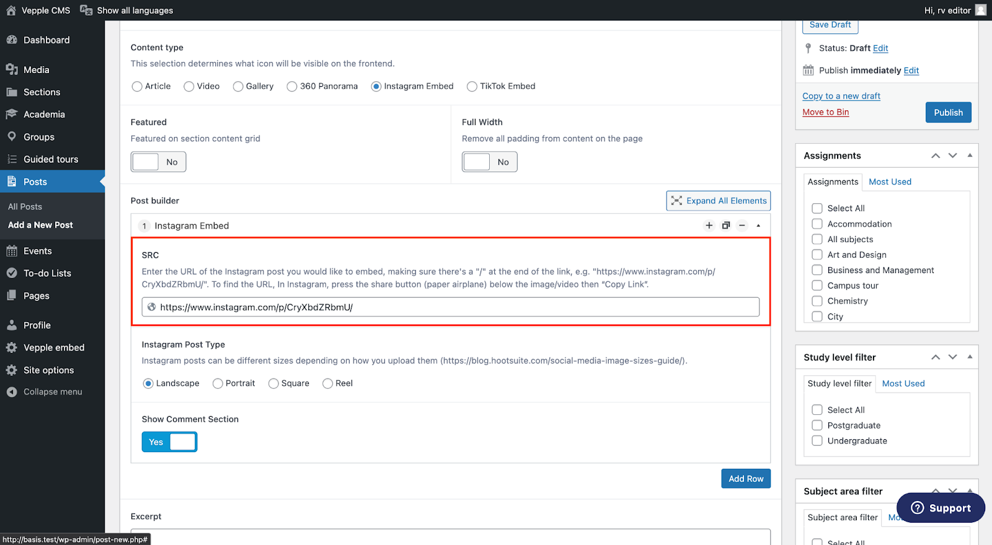The image size is (992, 545).
Task: Click the Move to Bin link
Action: coord(825,112)
